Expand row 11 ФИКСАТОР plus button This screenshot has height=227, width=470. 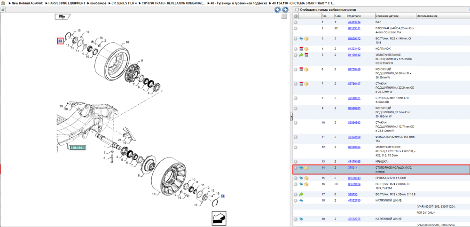[x=296, y=137]
